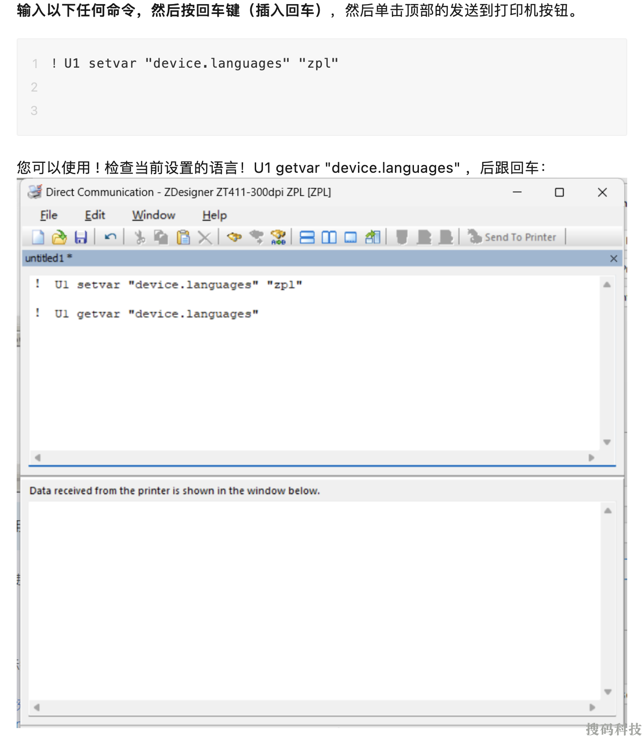Click the editor's scroll down arrow
The image size is (643, 738).
607,442
